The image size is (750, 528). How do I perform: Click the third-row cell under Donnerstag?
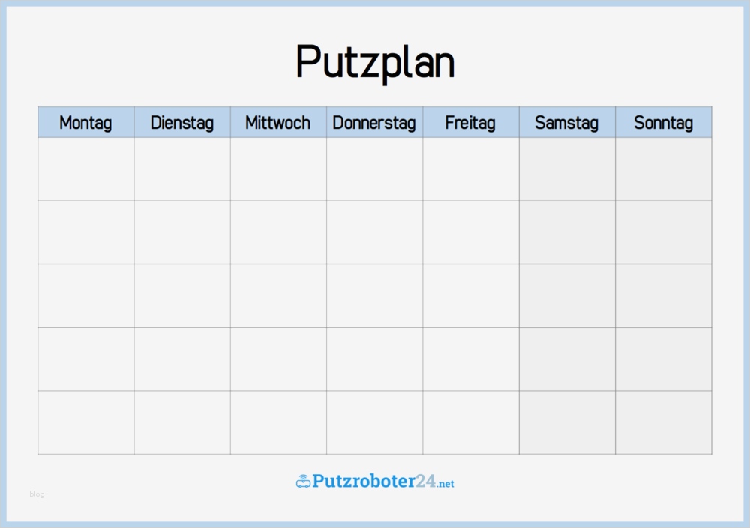click(374, 296)
